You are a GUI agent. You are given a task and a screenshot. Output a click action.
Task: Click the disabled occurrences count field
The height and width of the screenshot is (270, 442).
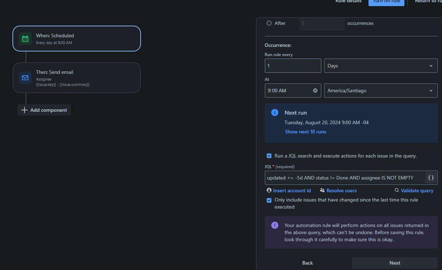tap(322, 23)
